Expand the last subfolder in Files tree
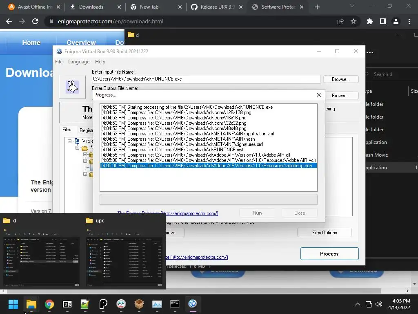This screenshot has height=314, width=418. tap(85, 174)
